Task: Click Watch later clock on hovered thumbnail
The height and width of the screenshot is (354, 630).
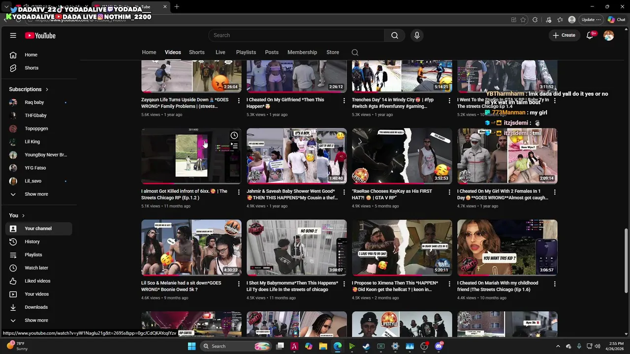Action: pyautogui.click(x=234, y=136)
